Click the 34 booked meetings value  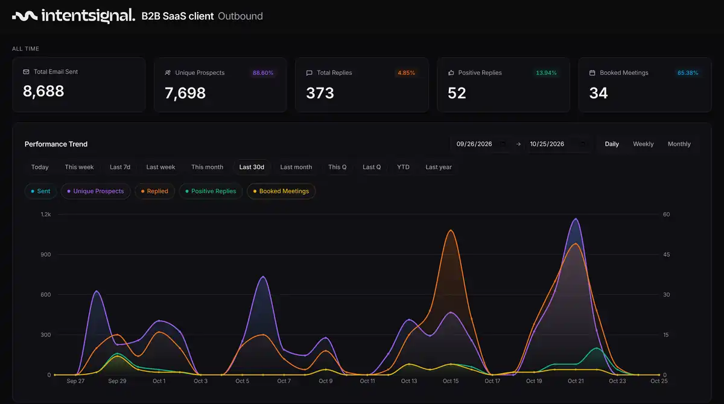point(599,93)
